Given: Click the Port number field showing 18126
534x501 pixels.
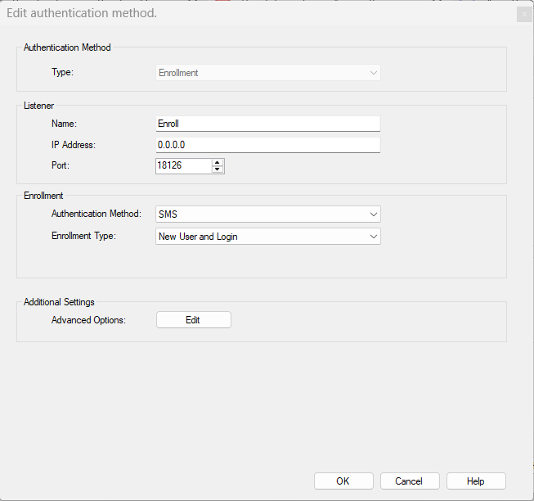Looking at the screenshot, I should [183, 165].
